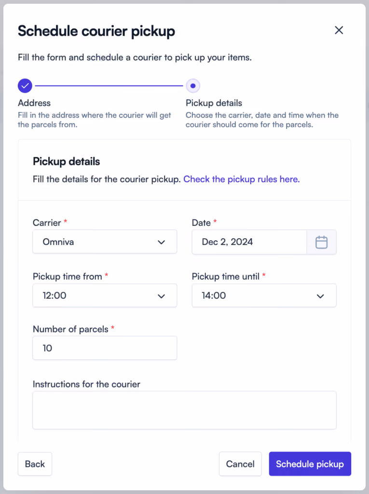The height and width of the screenshot is (494, 369).
Task: Click the Instructions for the courier text area
Action: (184, 410)
